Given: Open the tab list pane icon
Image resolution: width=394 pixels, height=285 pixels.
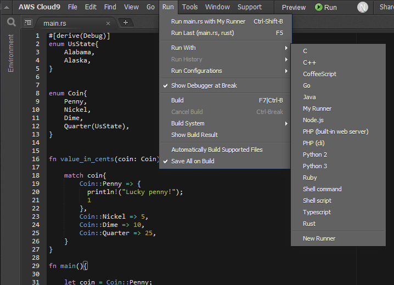Looking at the screenshot, I should click(28, 23).
